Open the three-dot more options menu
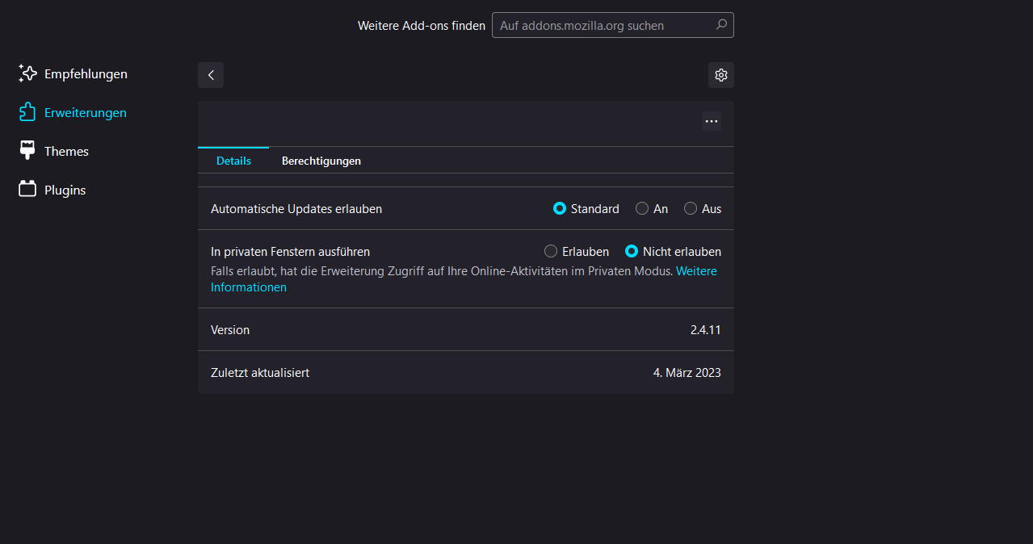Viewport: 1033px width, 544px height. [x=712, y=121]
